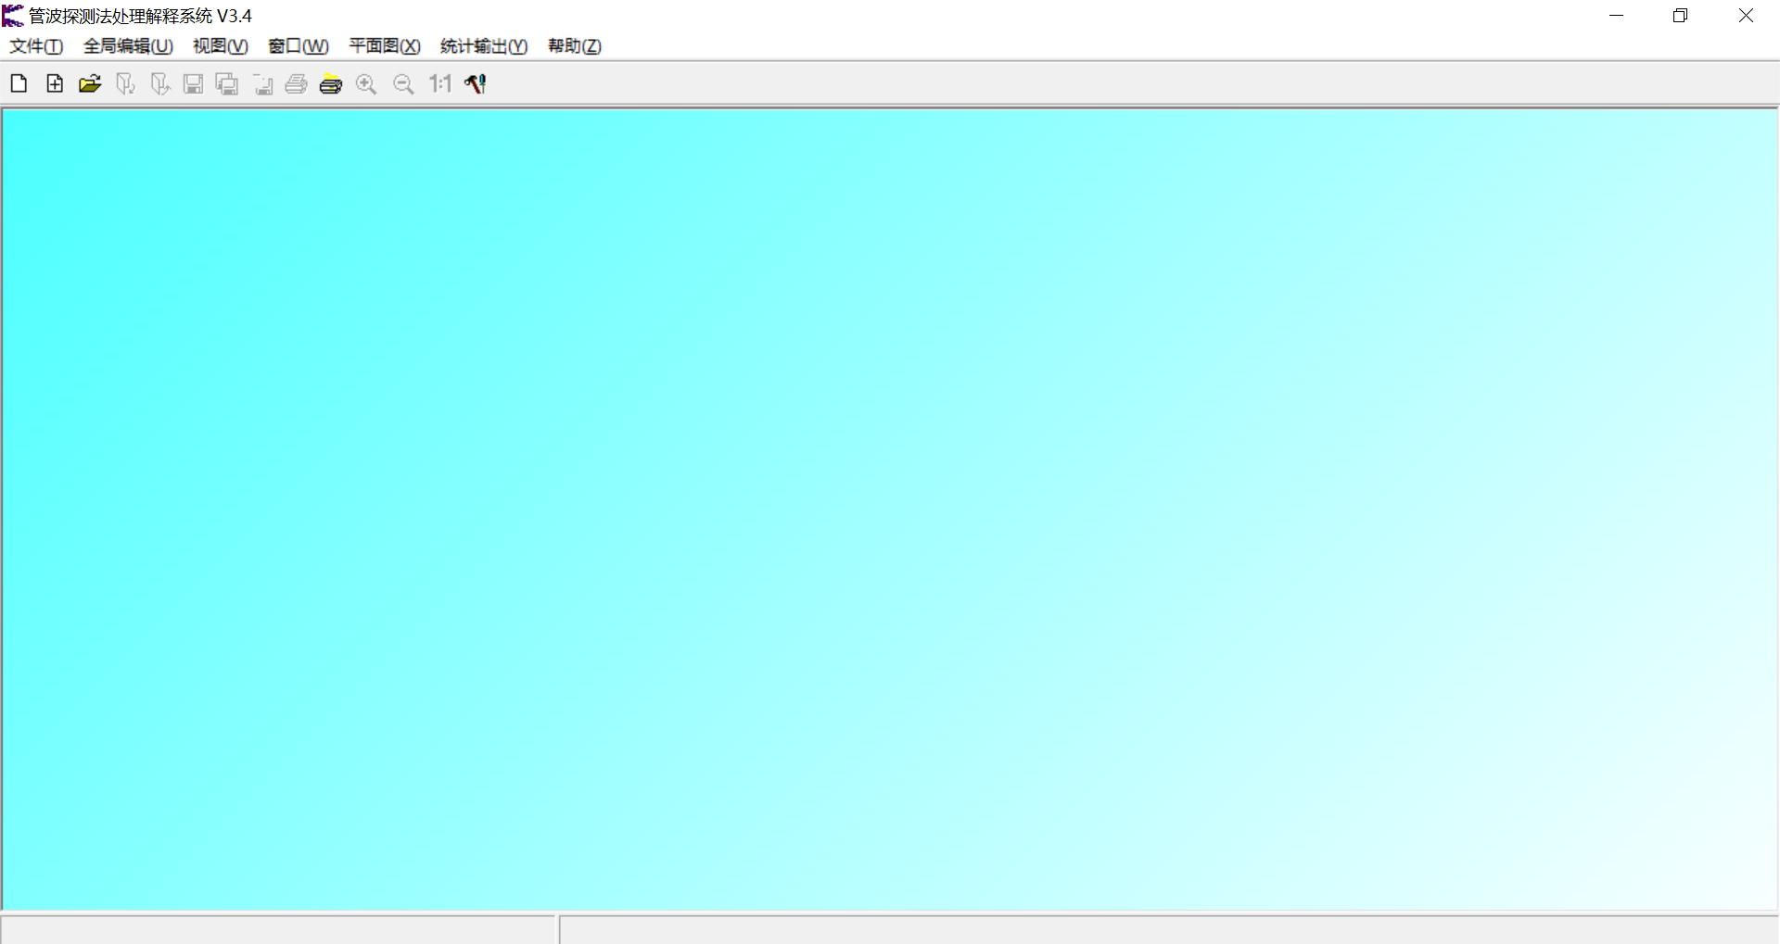1780x944 pixels.
Task: Minimize the application window
Action: pyautogui.click(x=1617, y=16)
